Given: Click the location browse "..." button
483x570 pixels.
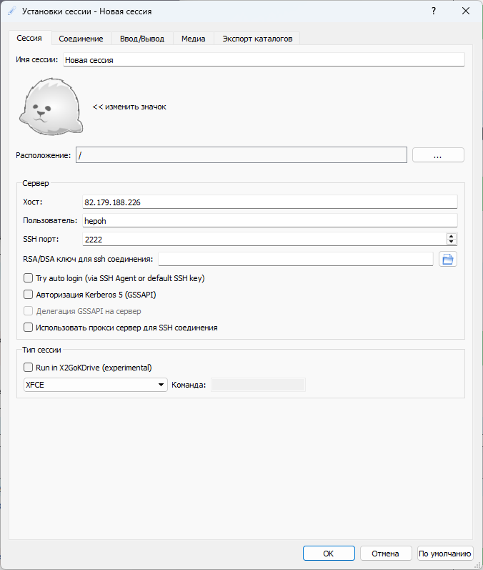Looking at the screenshot, I should 438,155.
